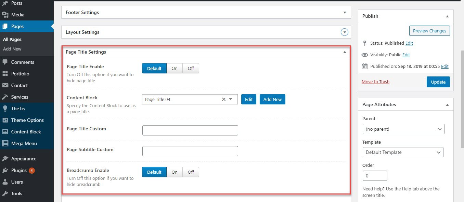This screenshot has height=202, width=464.
Task: Click the Media icon in sidebar
Action: pos(5,15)
